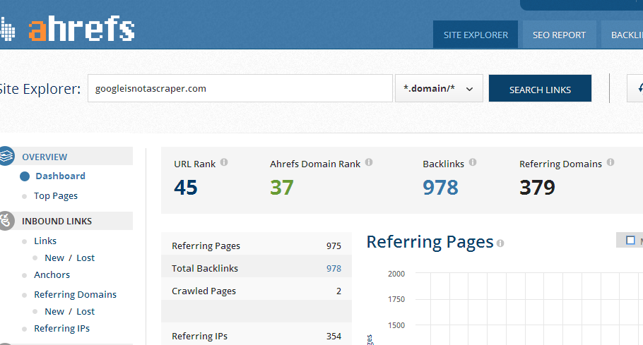Viewport: 643px width, 345px height.
Task: Toggle the checkbox above the chart
Action: (630, 241)
